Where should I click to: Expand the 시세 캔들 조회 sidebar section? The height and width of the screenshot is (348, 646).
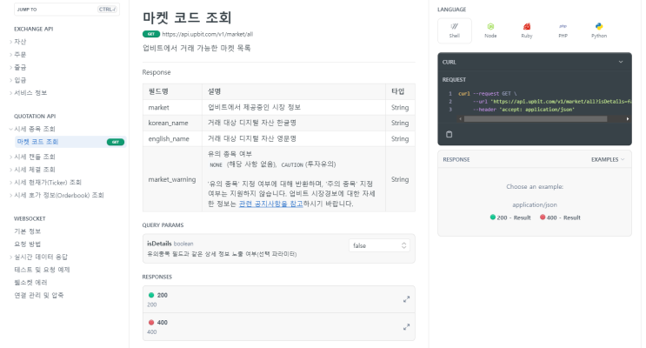point(34,157)
